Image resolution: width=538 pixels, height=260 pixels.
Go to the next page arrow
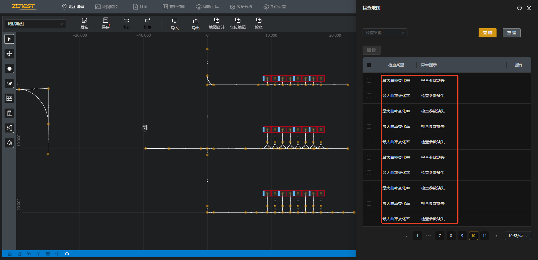(x=496, y=236)
